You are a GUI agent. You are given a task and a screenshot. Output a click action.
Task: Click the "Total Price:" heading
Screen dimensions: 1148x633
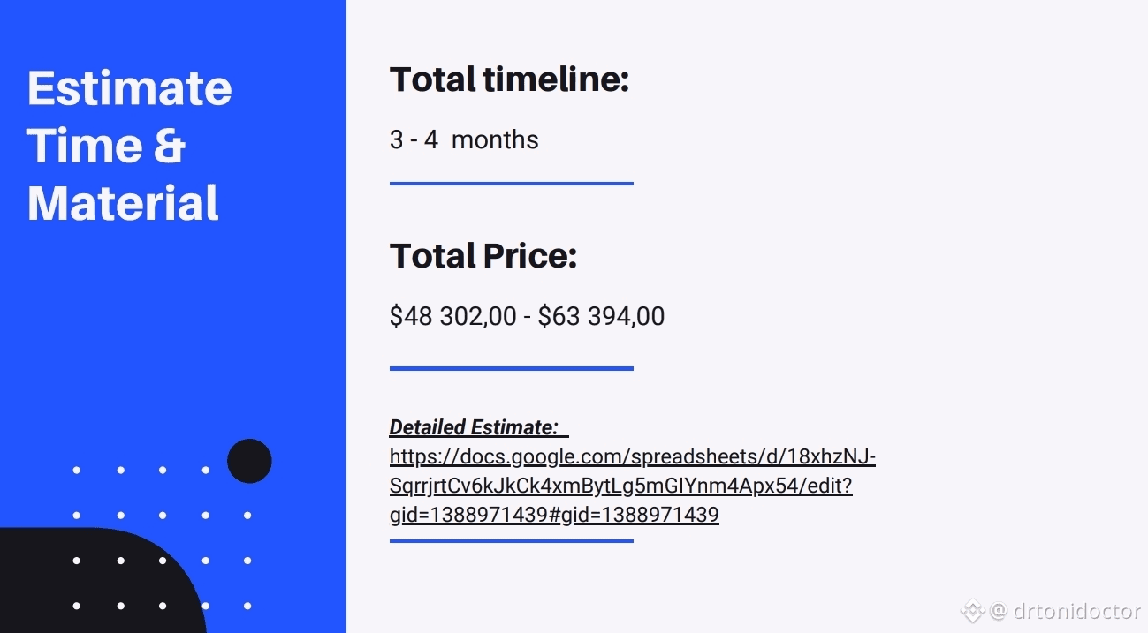pyautogui.click(x=483, y=256)
